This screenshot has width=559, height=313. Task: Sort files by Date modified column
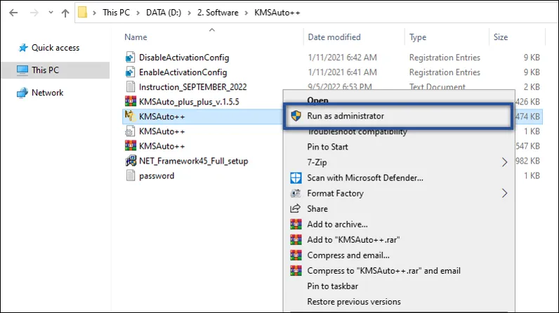pos(334,37)
